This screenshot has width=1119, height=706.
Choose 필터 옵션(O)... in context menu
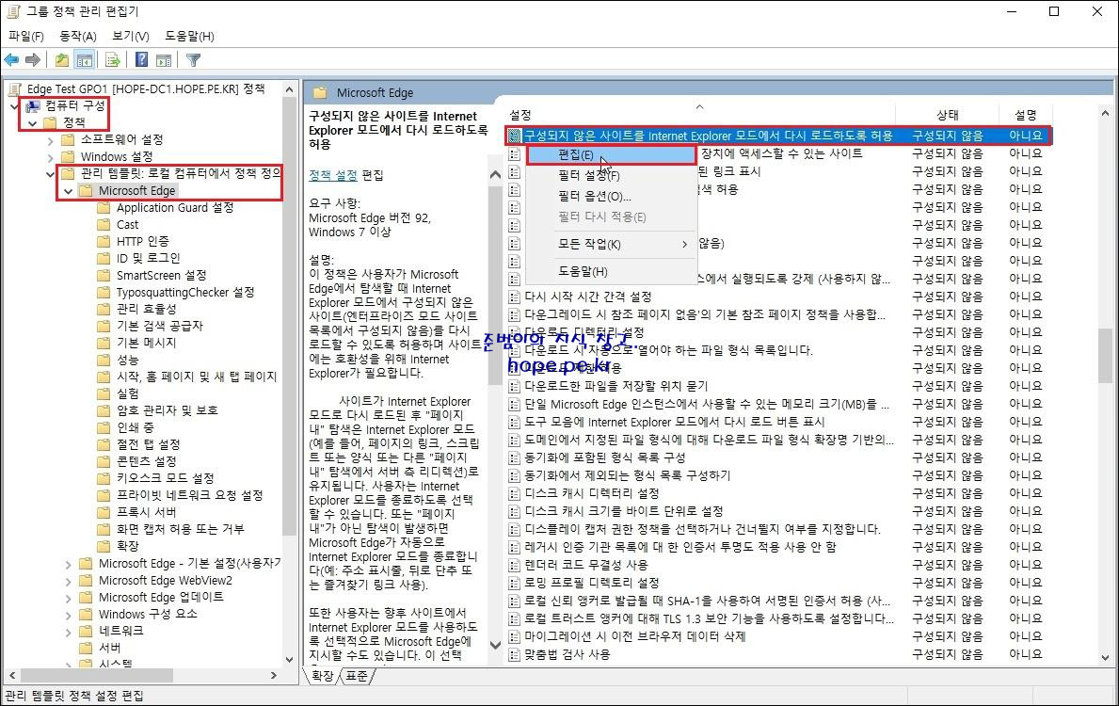point(611,197)
